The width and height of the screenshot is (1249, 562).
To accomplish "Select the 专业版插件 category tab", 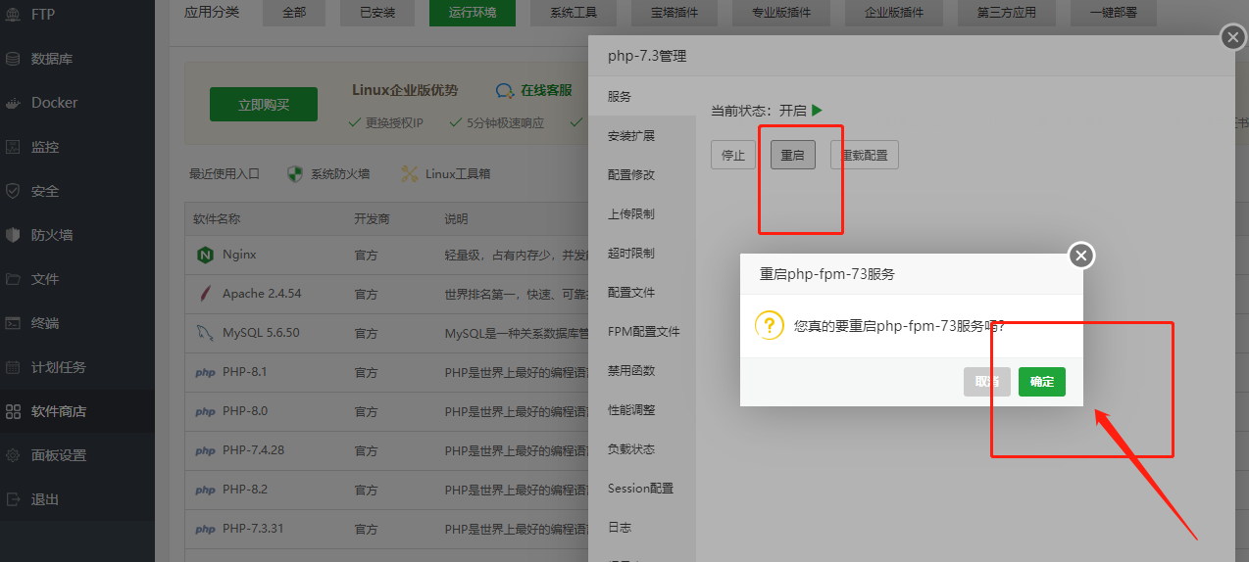I will (783, 13).
